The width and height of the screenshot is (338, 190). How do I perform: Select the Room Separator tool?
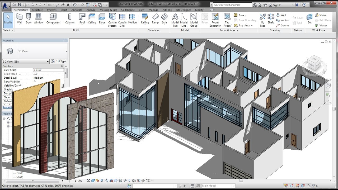tap(215, 20)
